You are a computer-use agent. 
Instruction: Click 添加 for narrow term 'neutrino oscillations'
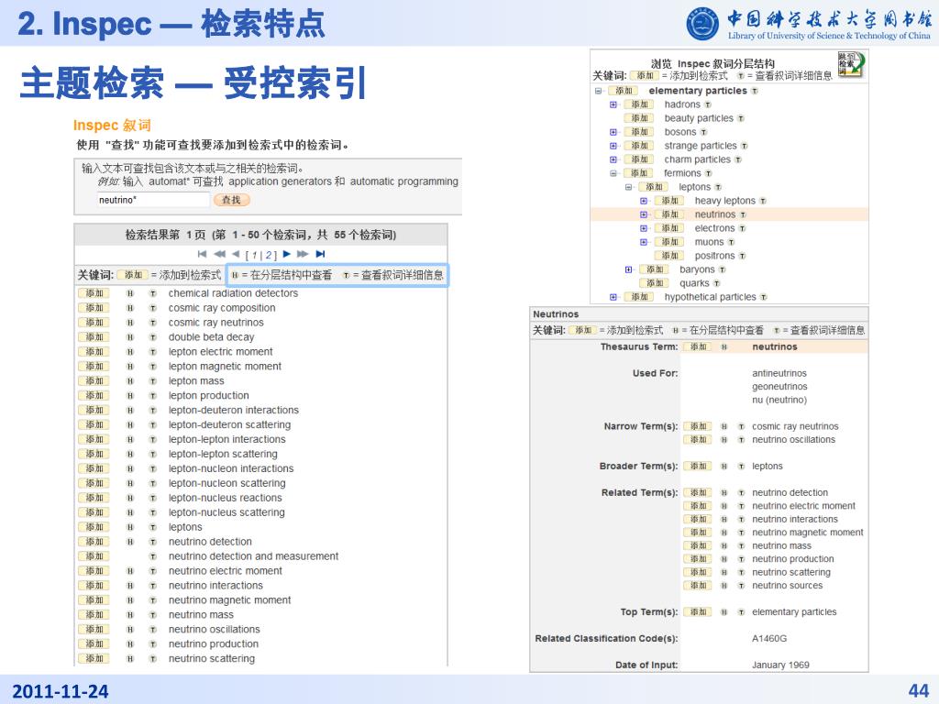pos(698,440)
